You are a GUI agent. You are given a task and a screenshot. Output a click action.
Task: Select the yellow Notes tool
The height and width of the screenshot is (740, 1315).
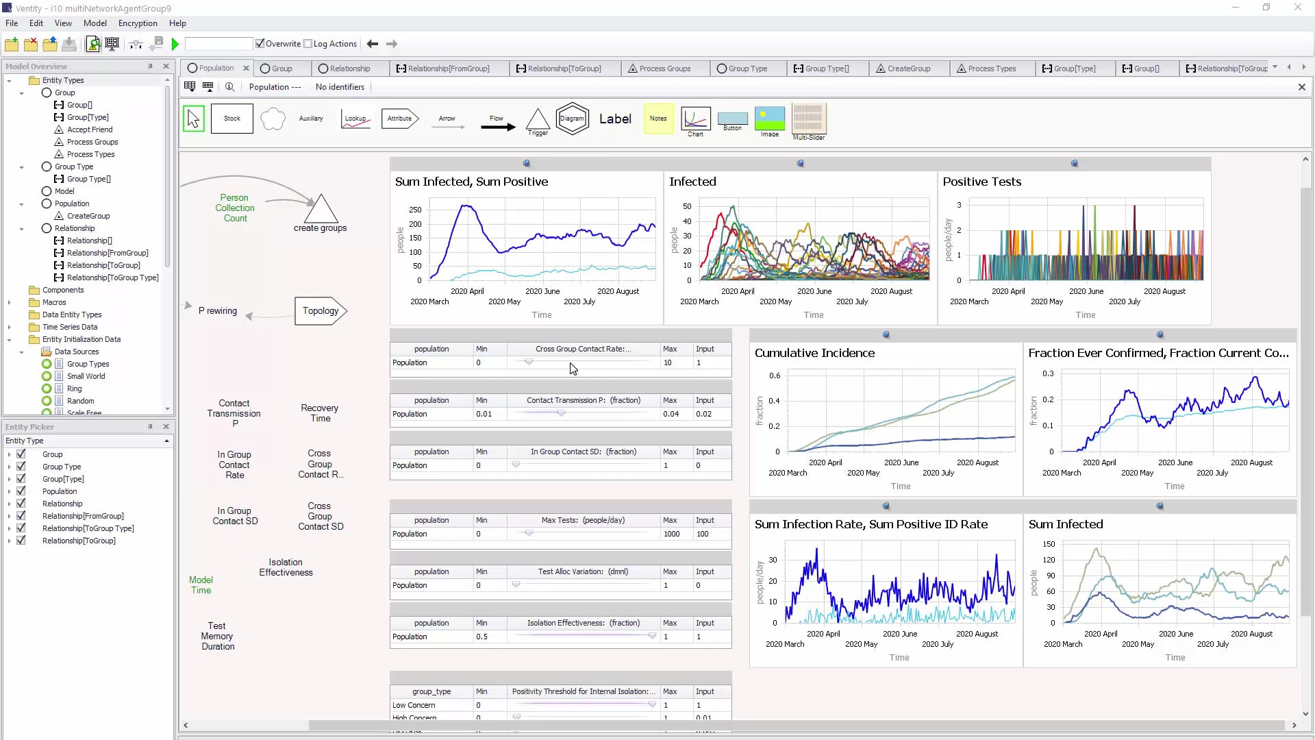[x=658, y=119]
